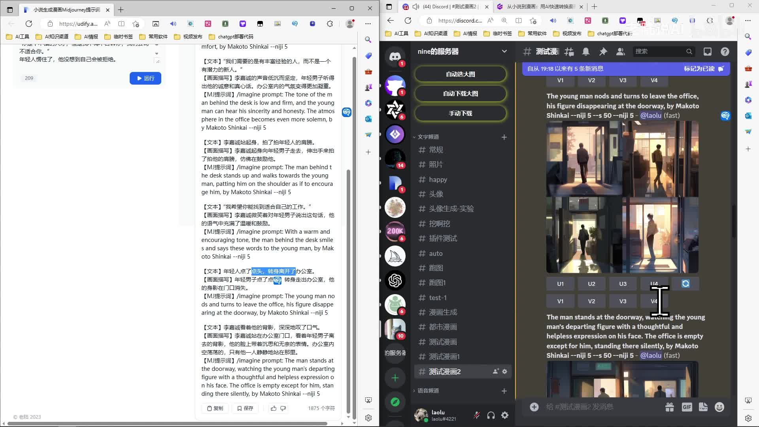This screenshot has width=759, height=427.
Task: Open Discord user settings gear
Action: click(505, 415)
